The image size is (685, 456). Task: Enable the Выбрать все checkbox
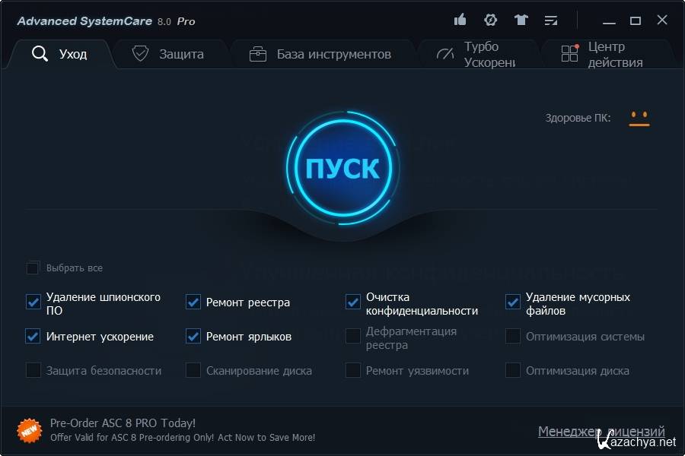click(x=33, y=268)
